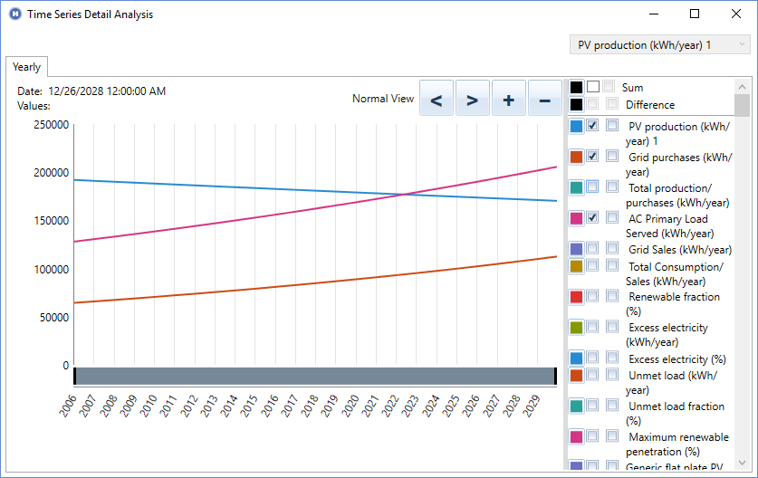Screen dimensions: 758x478
Task: Click the 'Excess electricity (%)' legend label
Action: pos(677,359)
